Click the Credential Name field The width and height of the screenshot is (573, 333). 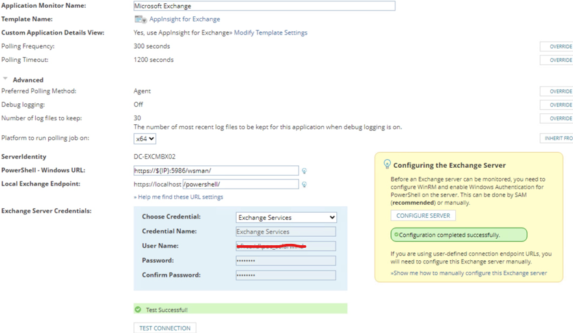coord(286,232)
